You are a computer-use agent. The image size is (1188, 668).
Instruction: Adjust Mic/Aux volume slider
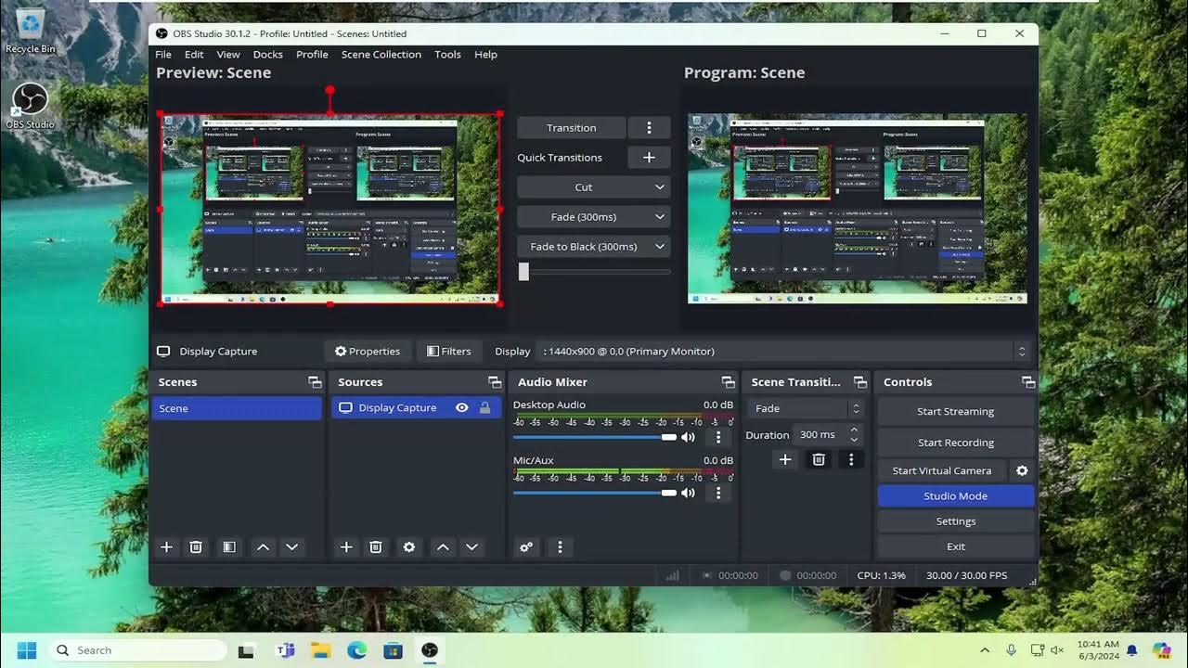(x=595, y=493)
